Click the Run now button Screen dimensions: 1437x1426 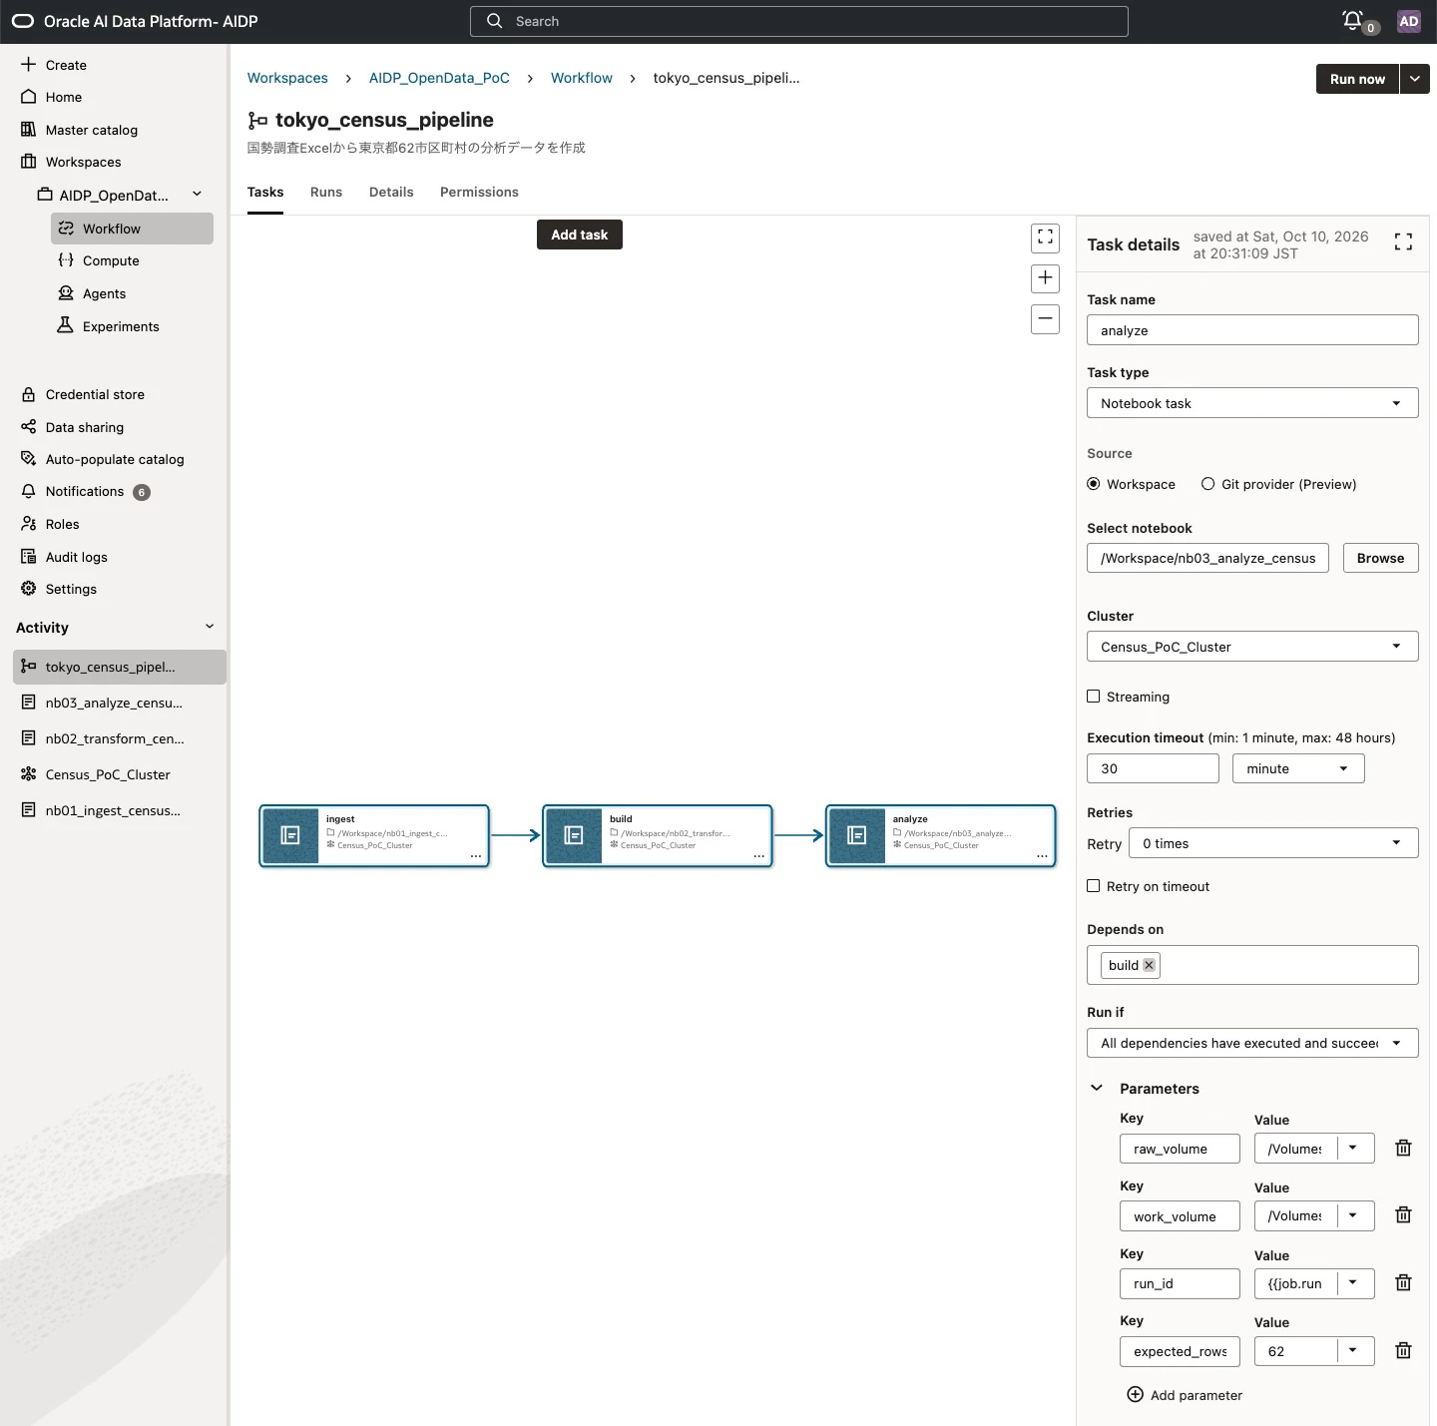pyautogui.click(x=1357, y=79)
